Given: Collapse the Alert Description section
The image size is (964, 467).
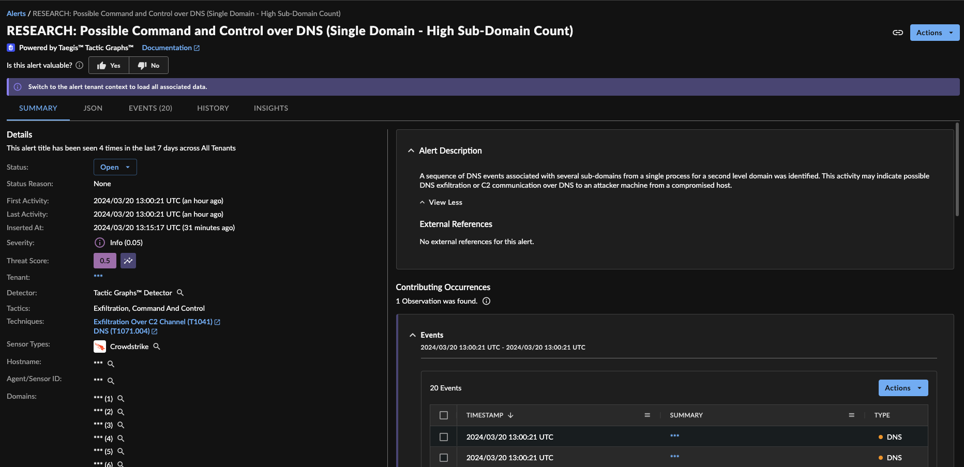Looking at the screenshot, I should 411,150.
